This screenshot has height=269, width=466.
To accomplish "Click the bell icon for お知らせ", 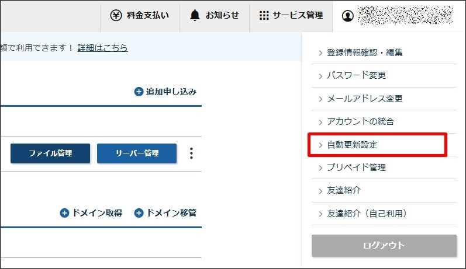I will 195,16.
